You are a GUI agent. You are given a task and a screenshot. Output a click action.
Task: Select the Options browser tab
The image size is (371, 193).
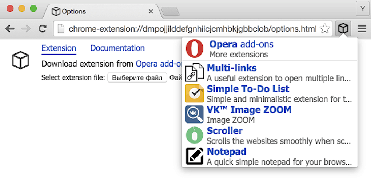tap(103, 11)
